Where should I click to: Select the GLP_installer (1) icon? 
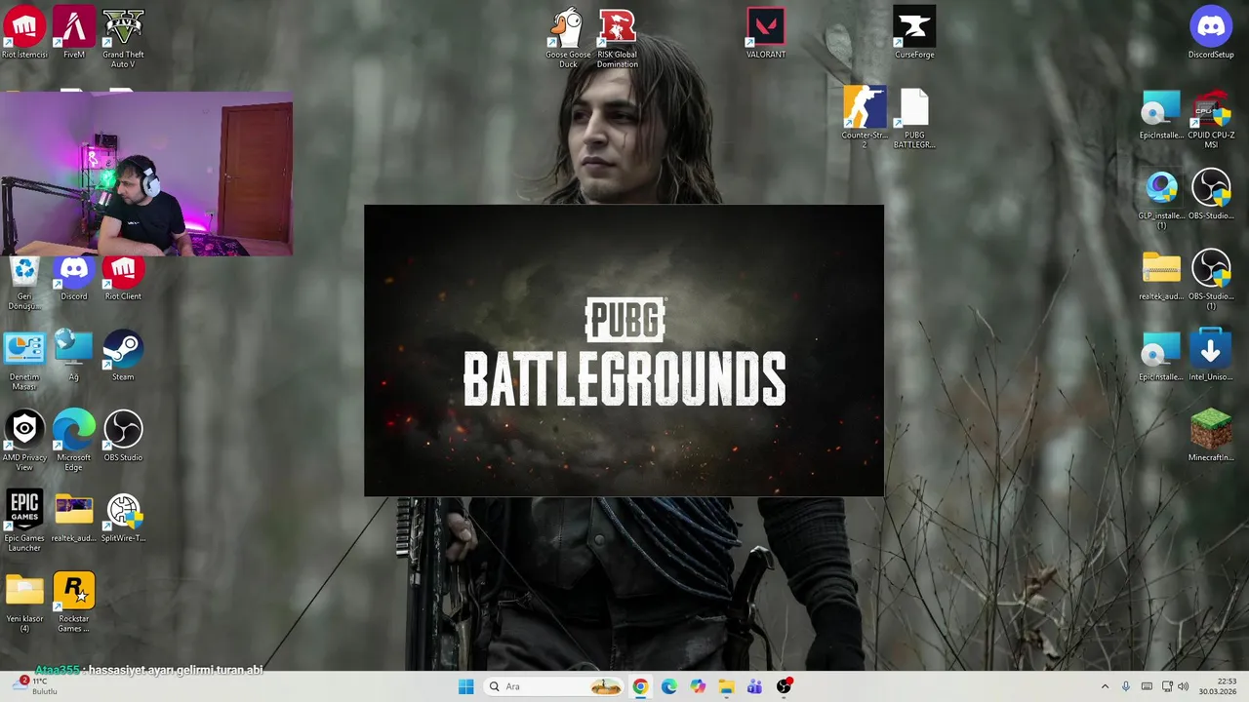(1161, 200)
